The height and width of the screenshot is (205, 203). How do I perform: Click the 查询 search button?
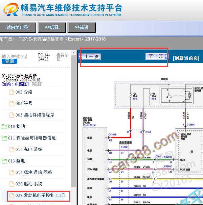click(9, 61)
